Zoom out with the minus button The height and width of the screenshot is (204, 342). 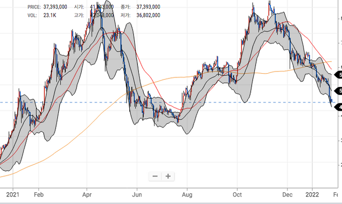click(155, 176)
